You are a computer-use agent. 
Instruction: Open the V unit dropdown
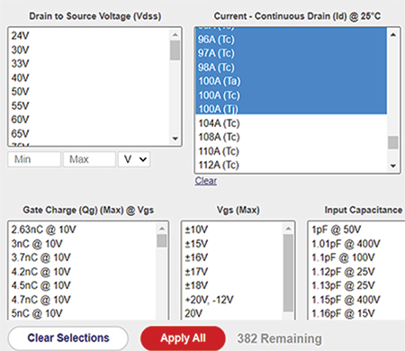pos(134,159)
